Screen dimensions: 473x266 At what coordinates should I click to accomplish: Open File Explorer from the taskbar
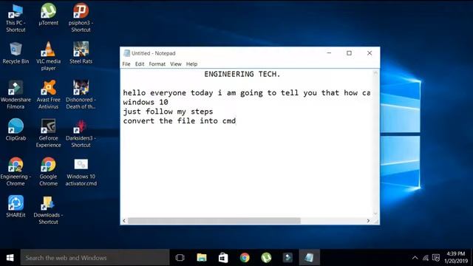click(x=202, y=258)
